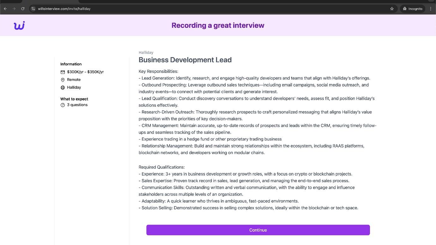Open site information icon in address bar
The width and height of the screenshot is (436, 245).
point(33,9)
